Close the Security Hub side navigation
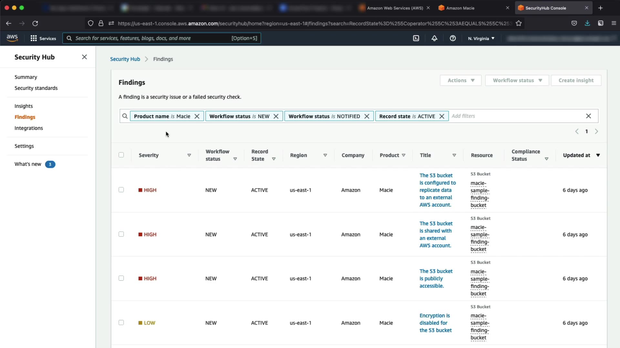The width and height of the screenshot is (620, 348). [84, 57]
